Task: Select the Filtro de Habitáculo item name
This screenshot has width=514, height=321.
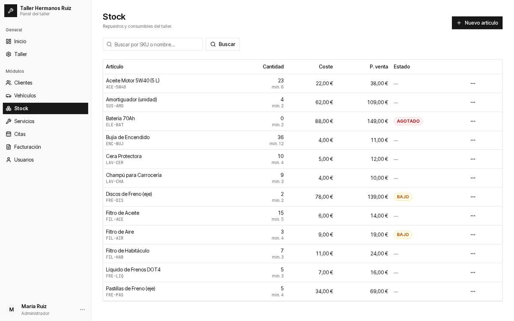Action: 128,250
